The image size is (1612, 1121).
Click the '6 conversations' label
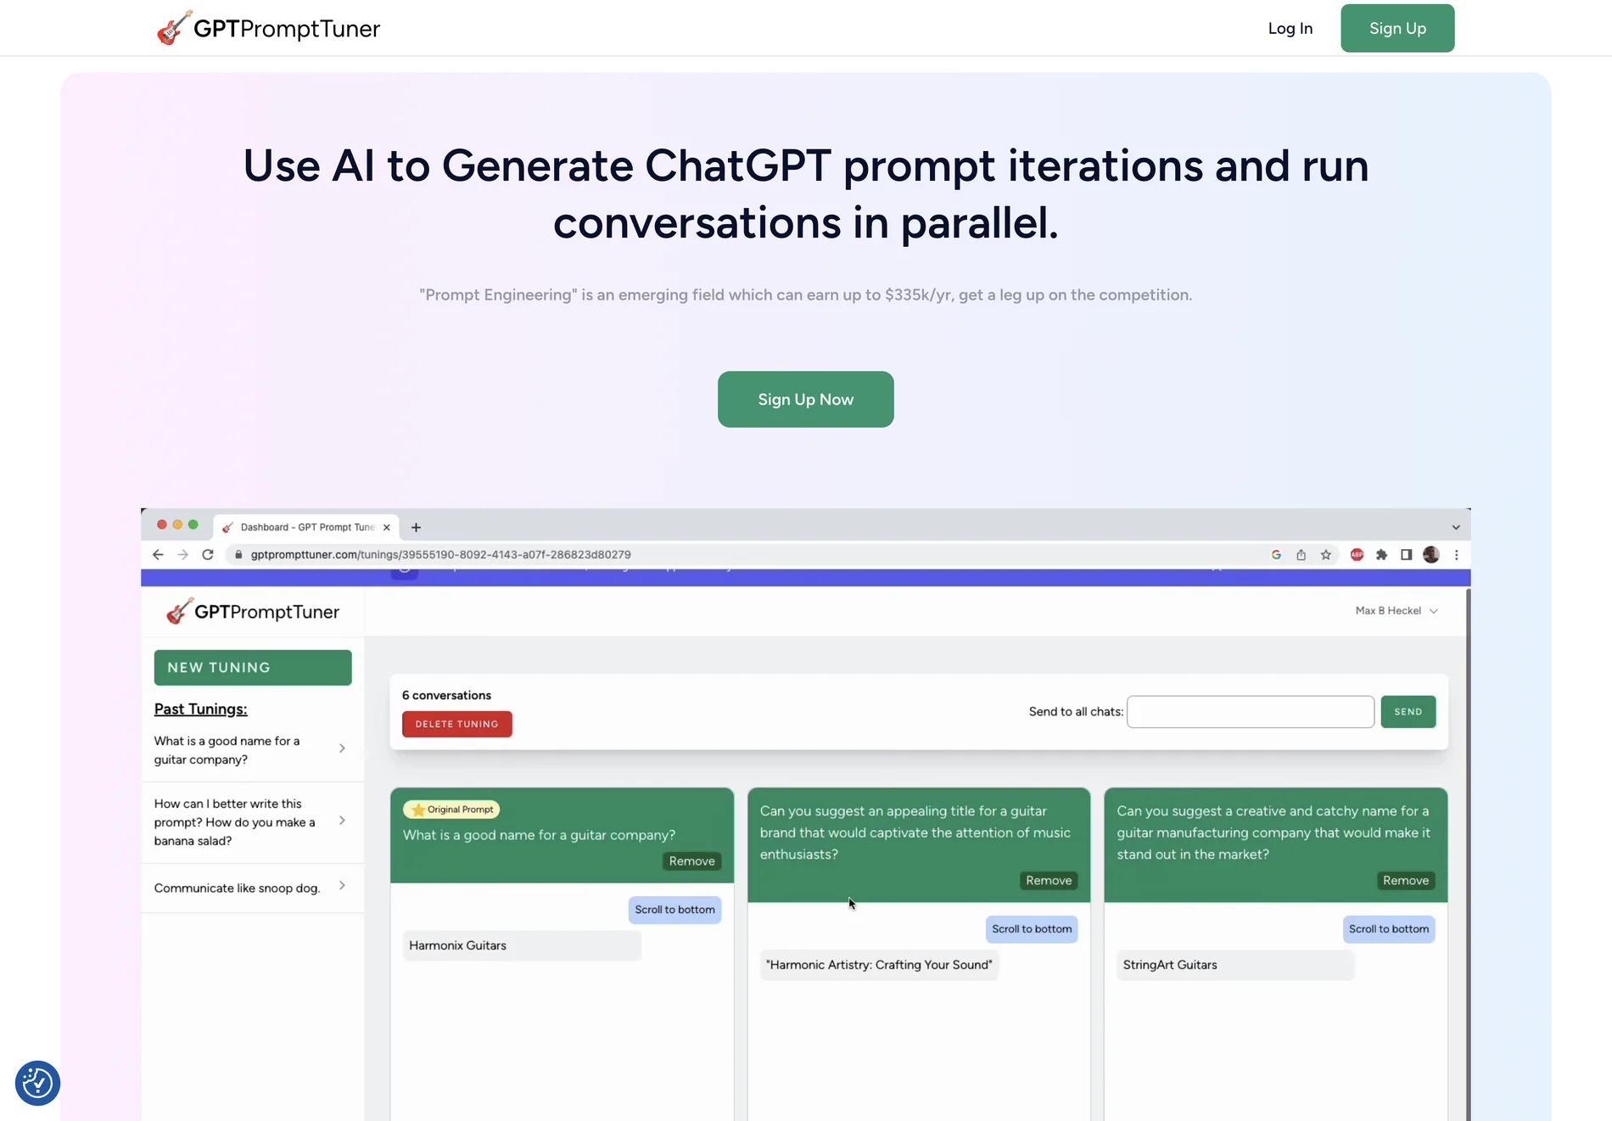pos(446,695)
